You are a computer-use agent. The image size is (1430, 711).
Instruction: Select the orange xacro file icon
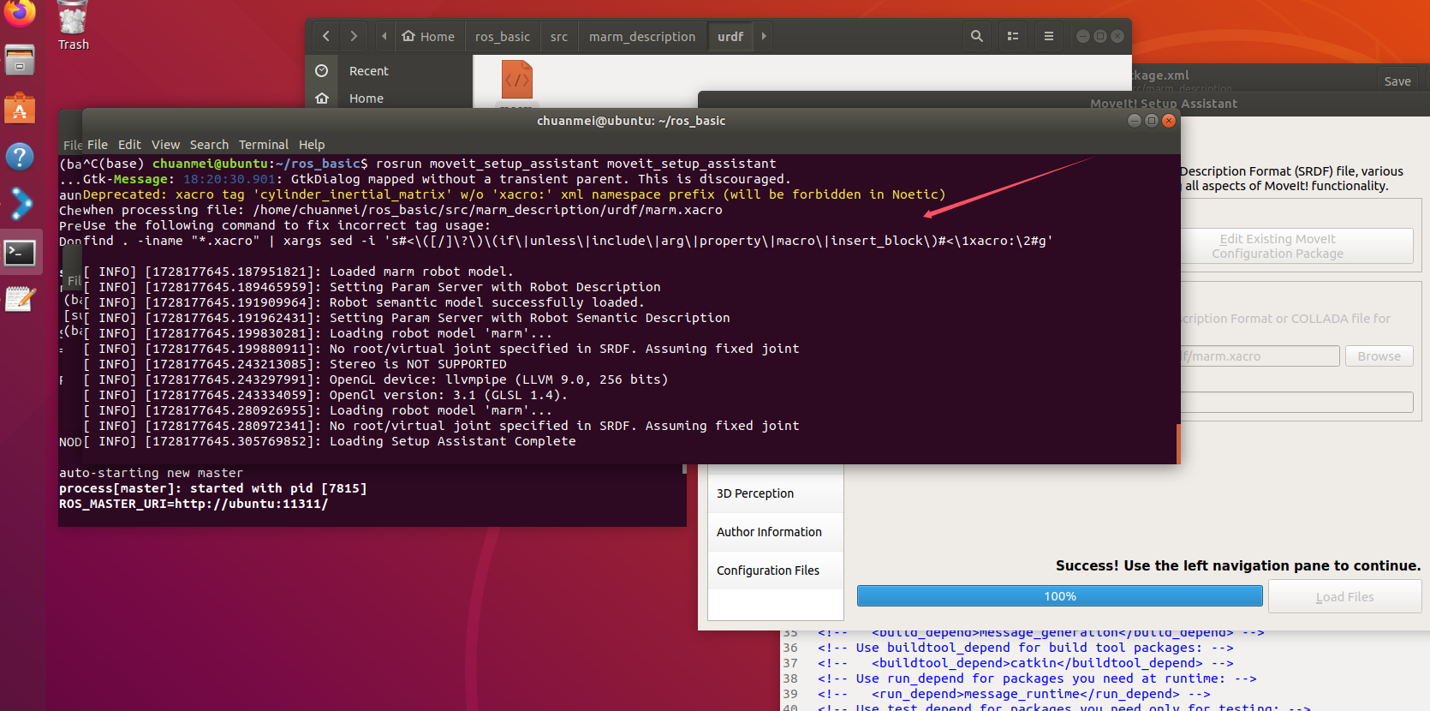pos(516,81)
